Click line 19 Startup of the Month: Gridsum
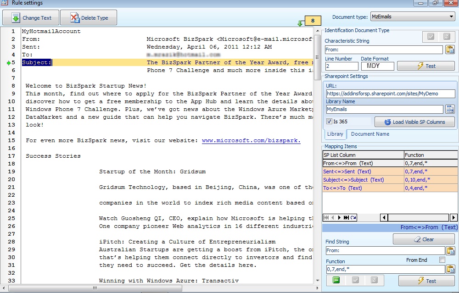This screenshot has height=293, width=459. pyautogui.click(x=152, y=171)
